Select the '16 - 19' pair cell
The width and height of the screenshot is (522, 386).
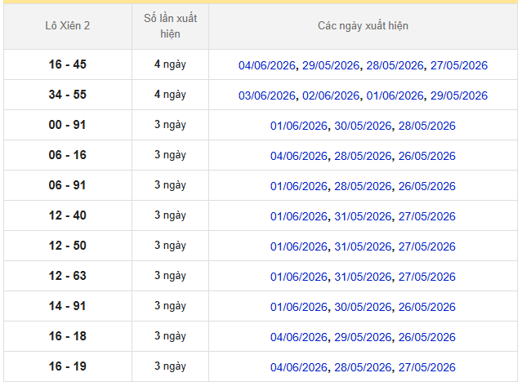click(x=68, y=366)
